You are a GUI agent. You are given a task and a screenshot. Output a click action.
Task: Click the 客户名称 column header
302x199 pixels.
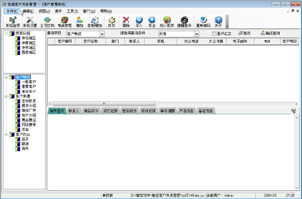click(91, 41)
